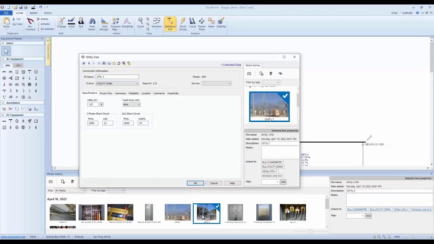Switch palette to 3PH equipment
Screen dimensions: 434x244
(7, 65)
